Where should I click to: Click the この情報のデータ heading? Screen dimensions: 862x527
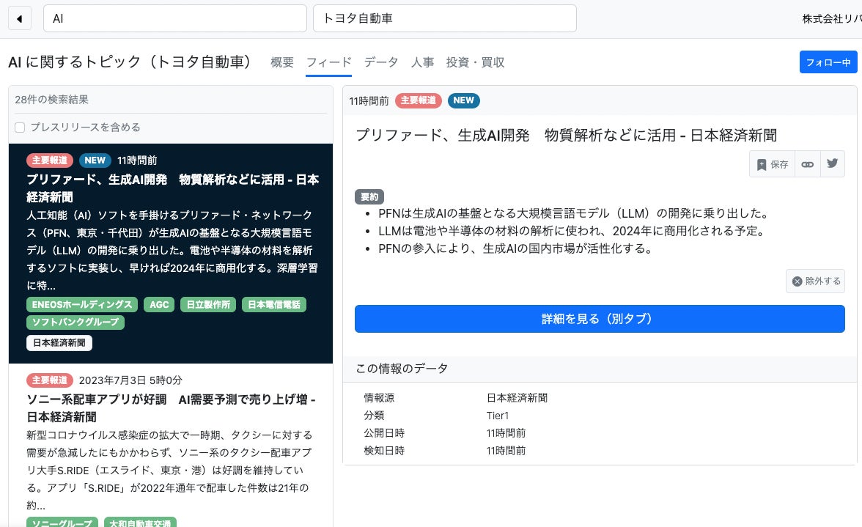coord(402,368)
